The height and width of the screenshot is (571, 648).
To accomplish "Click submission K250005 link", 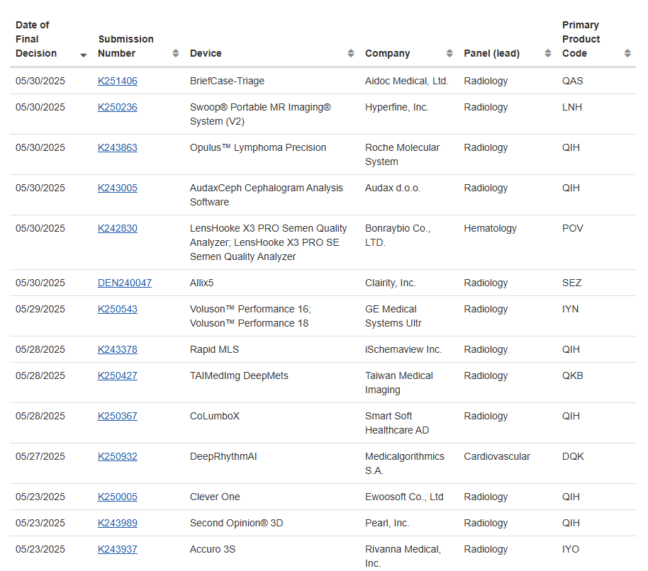I will click(118, 497).
